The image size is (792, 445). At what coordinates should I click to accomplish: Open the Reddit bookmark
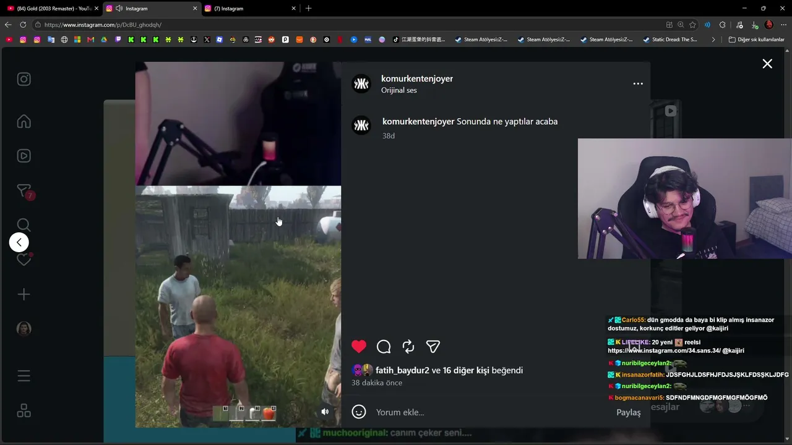click(272, 40)
